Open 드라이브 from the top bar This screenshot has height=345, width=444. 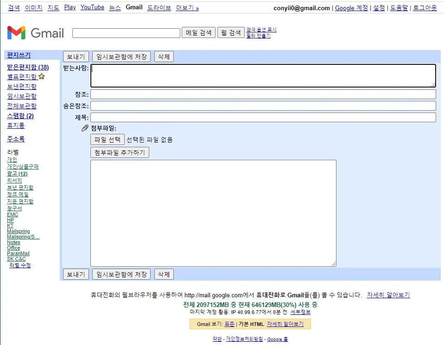coord(159,8)
